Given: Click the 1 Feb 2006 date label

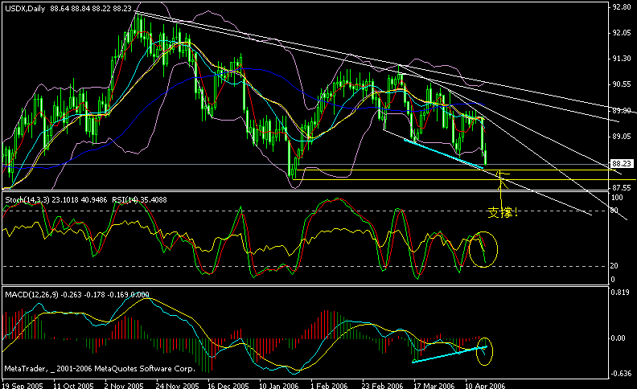Looking at the screenshot, I should (330, 385).
